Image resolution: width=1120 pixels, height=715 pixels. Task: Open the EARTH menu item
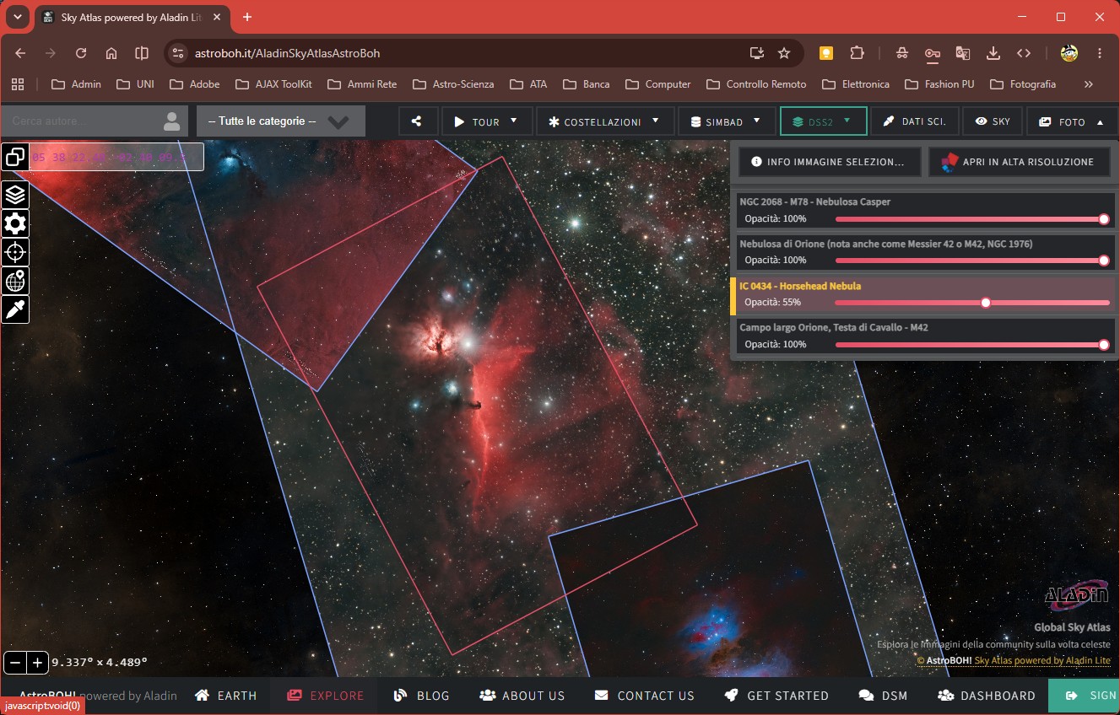point(226,696)
